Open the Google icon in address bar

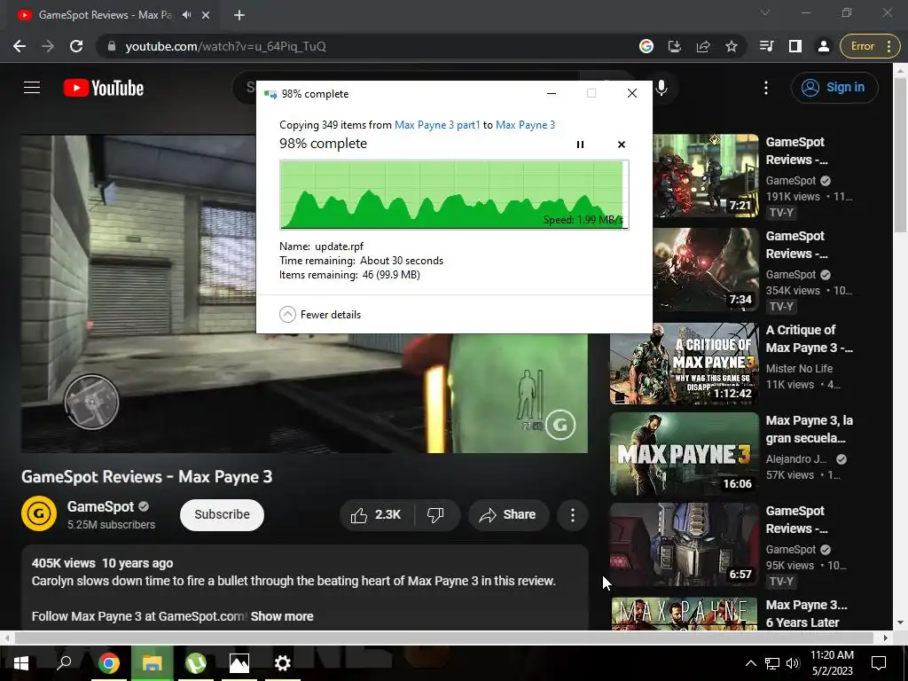(646, 46)
